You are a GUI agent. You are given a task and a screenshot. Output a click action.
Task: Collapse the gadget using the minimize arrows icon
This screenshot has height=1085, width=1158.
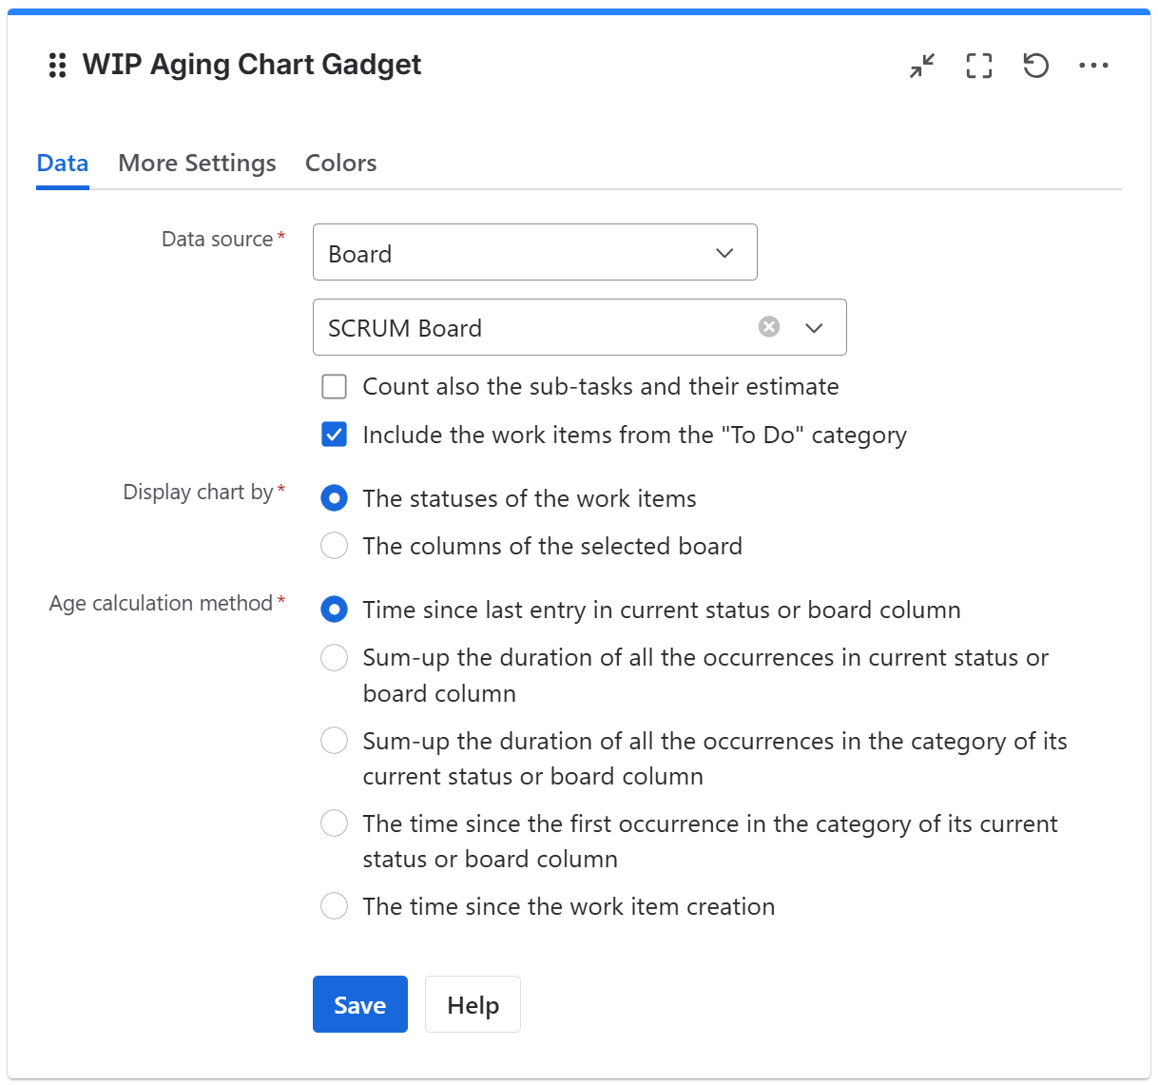[x=921, y=66]
